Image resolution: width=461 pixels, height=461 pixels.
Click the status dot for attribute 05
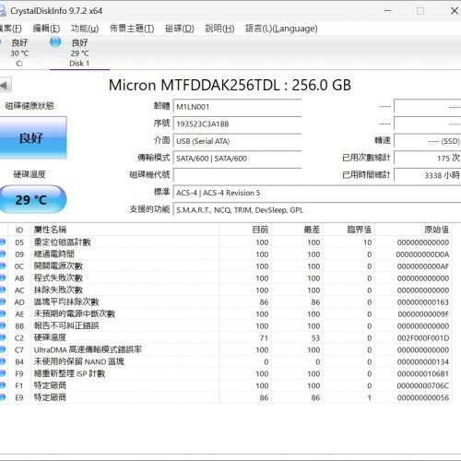pos(3,242)
